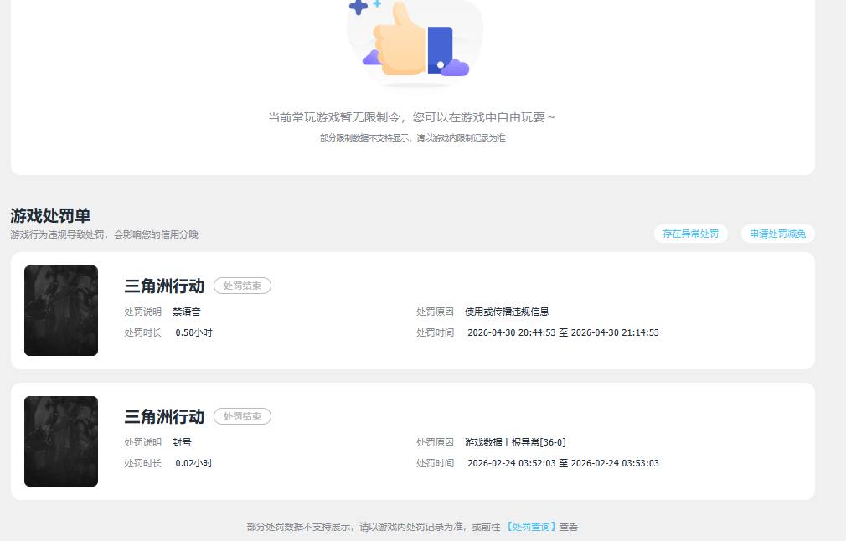The image size is (846, 541).
Task: Open game thumbnail of 封号 penalty card
Action: [x=61, y=441]
